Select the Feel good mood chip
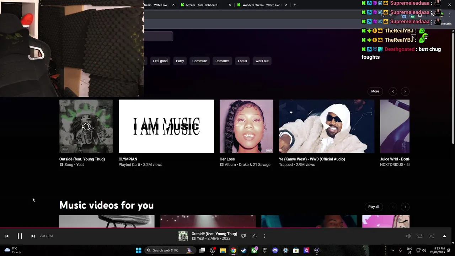This screenshot has height=256, width=455. click(160, 61)
